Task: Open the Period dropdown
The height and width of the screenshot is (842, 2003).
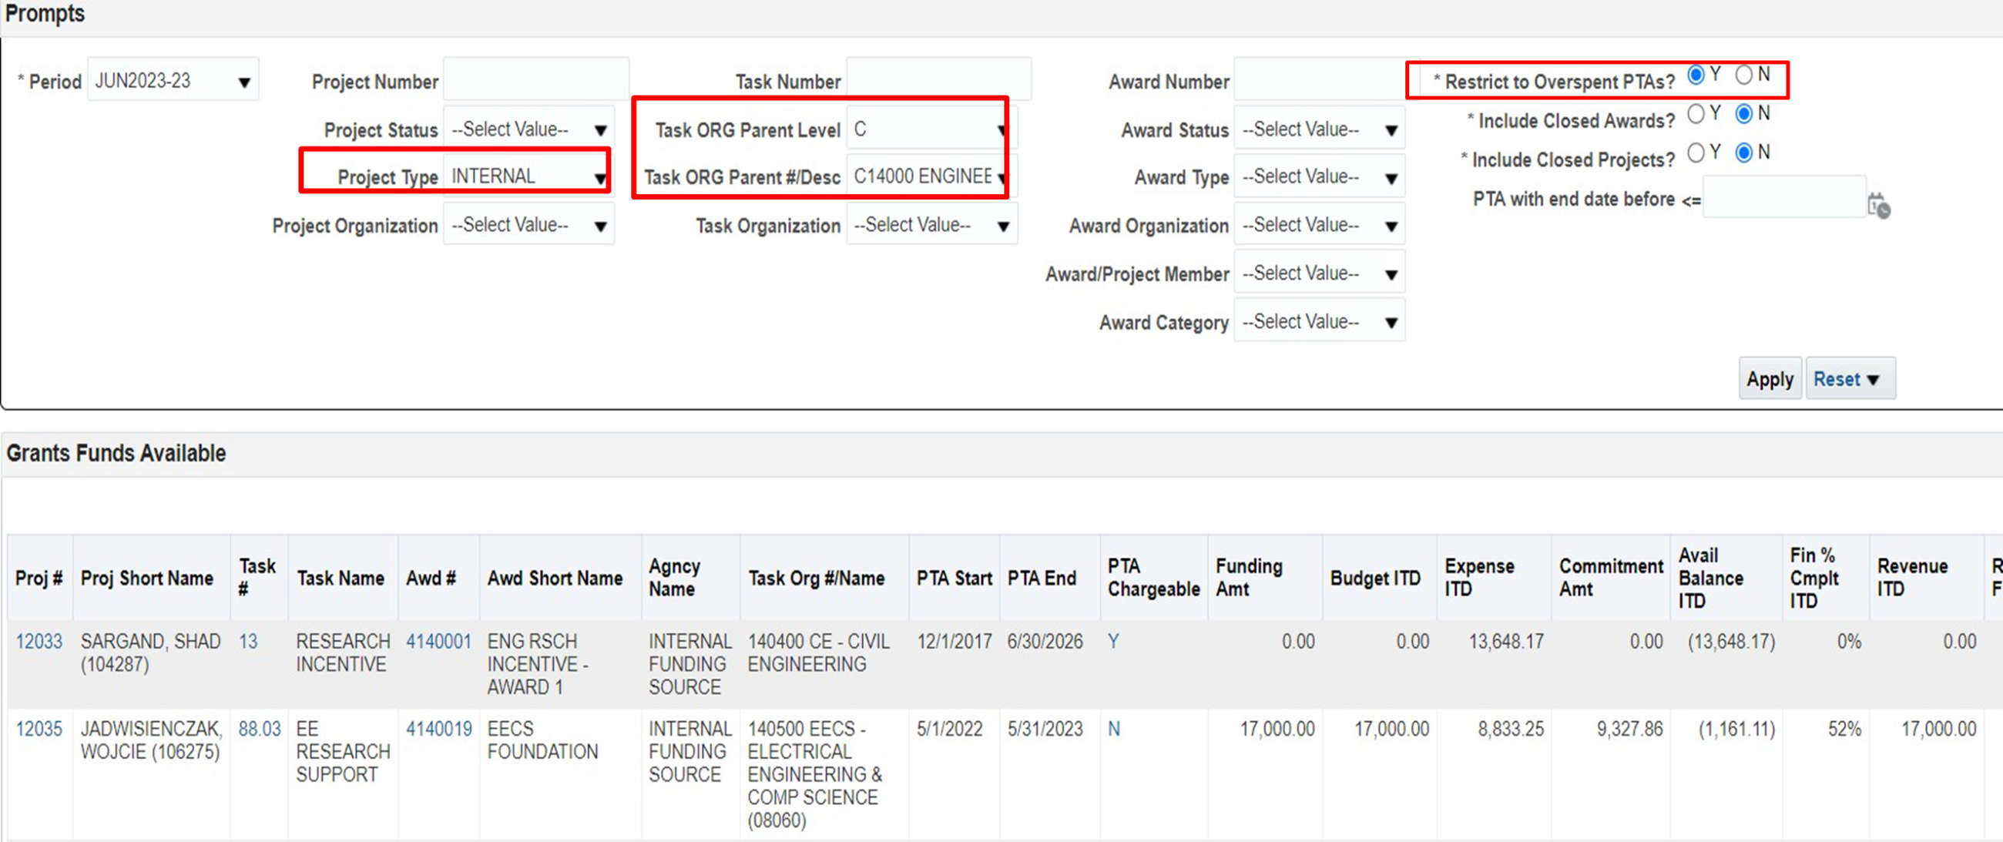Action: point(244,82)
